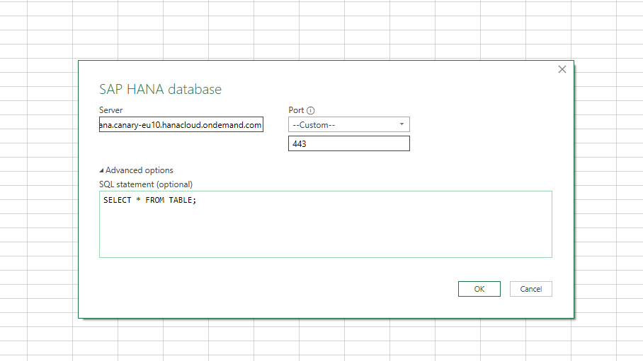The height and width of the screenshot is (361, 643).
Task: Cancel the SAP HANA database dialog
Action: (530, 289)
